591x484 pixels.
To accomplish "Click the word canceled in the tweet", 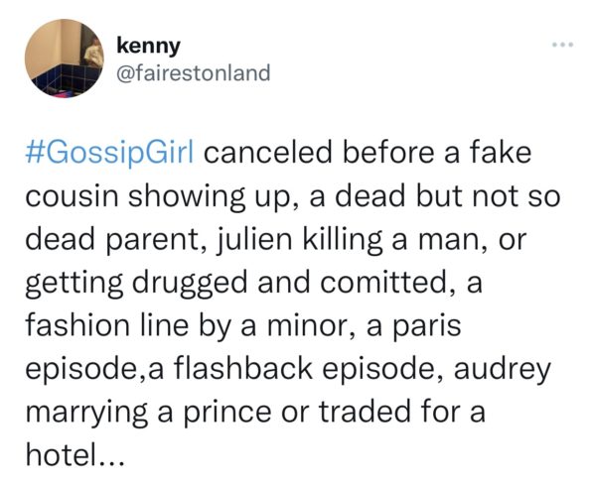I will pos(269,153).
